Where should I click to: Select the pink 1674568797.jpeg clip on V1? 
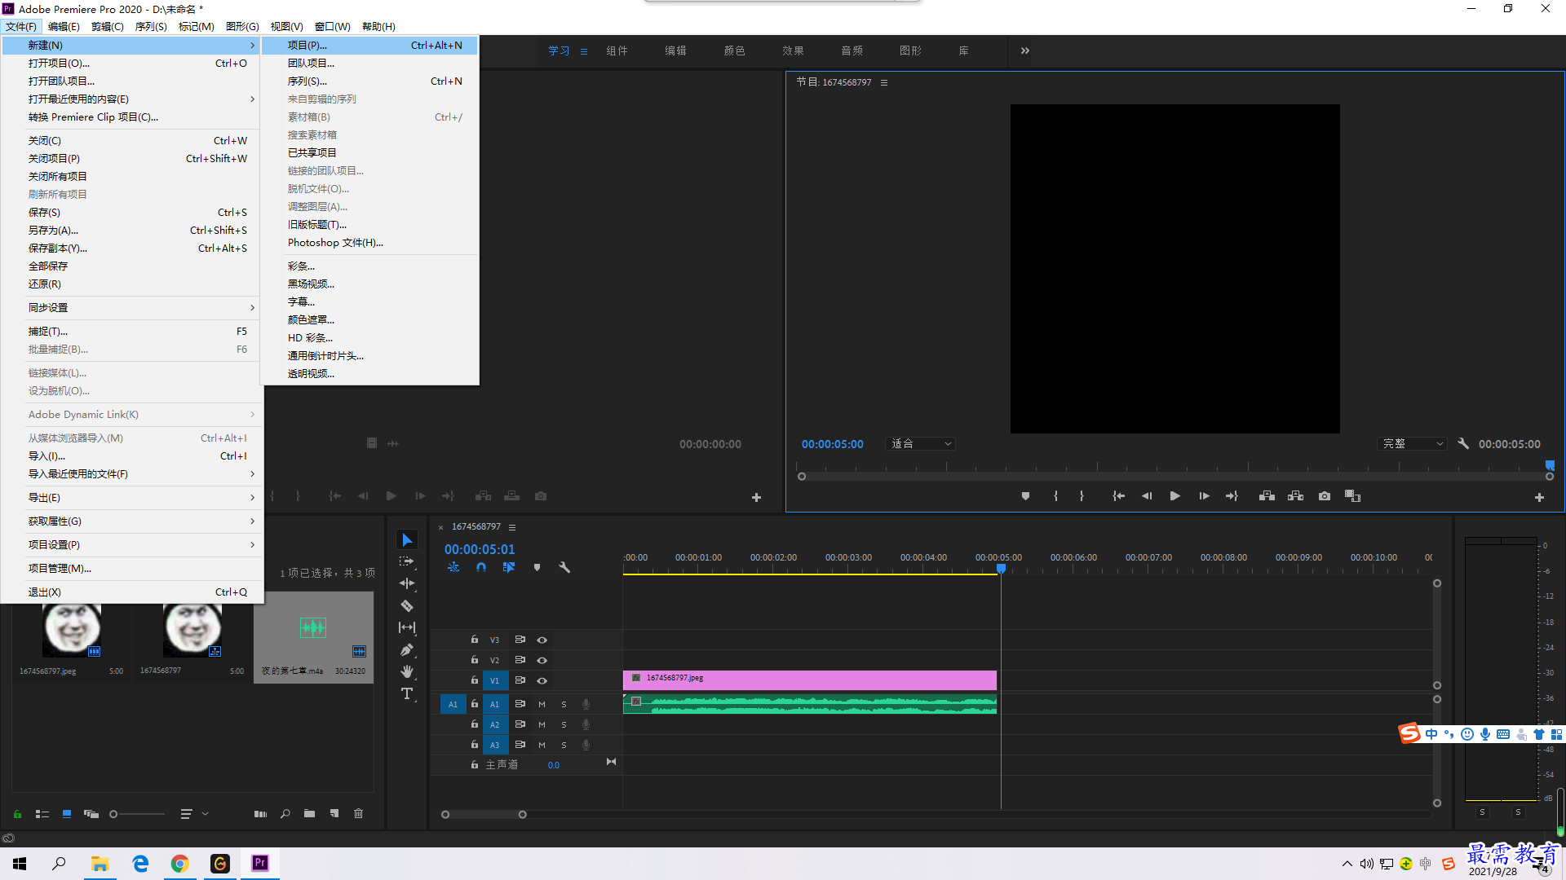(x=810, y=680)
